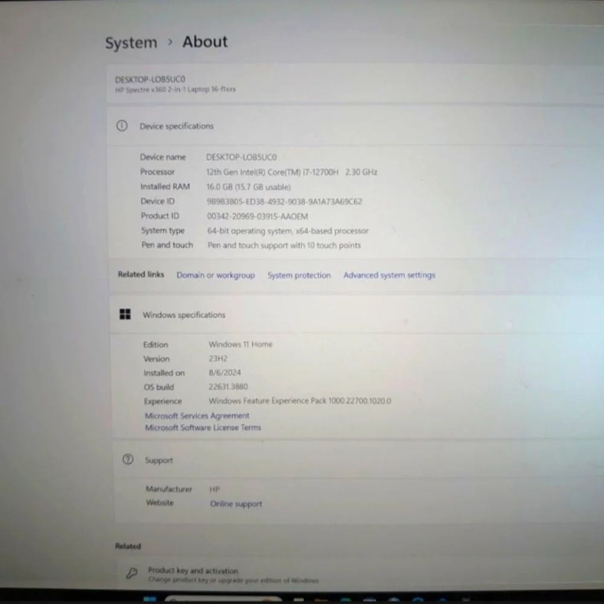Open Advanced system settings link
604x604 pixels.
coord(390,275)
